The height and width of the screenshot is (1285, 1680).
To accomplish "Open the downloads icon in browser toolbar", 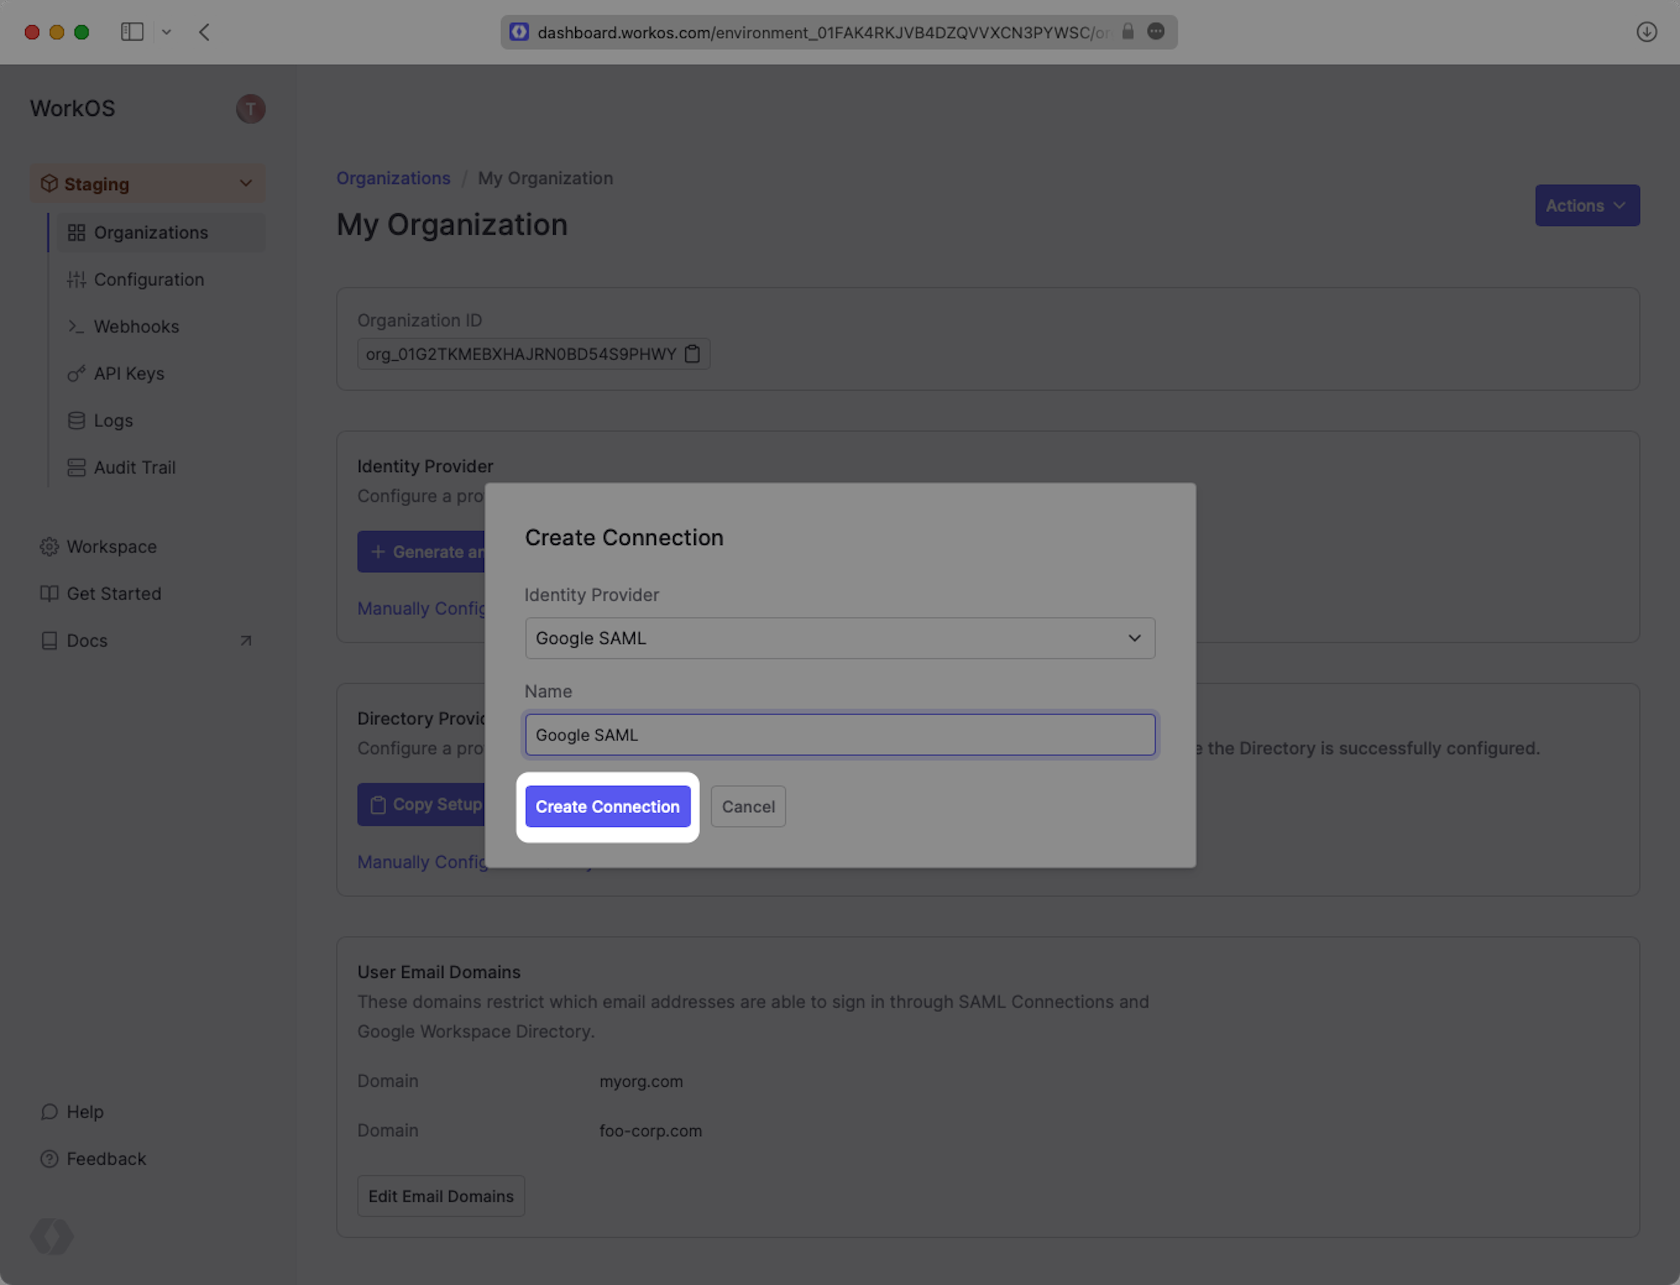I will (x=1646, y=32).
